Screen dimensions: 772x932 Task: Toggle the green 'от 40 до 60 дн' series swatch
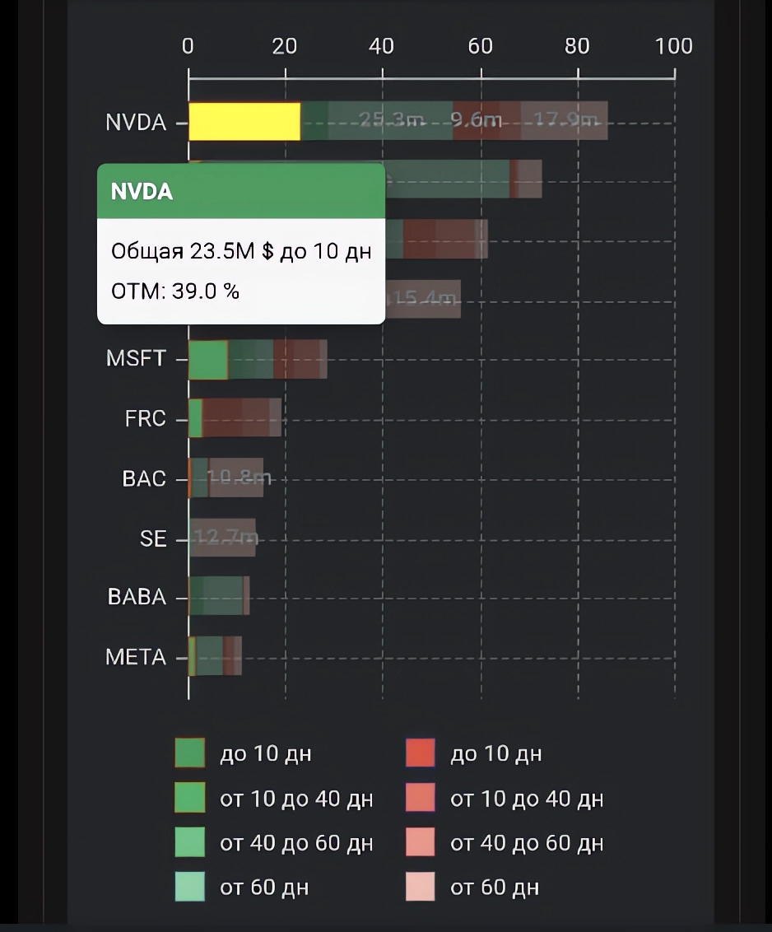point(189,842)
